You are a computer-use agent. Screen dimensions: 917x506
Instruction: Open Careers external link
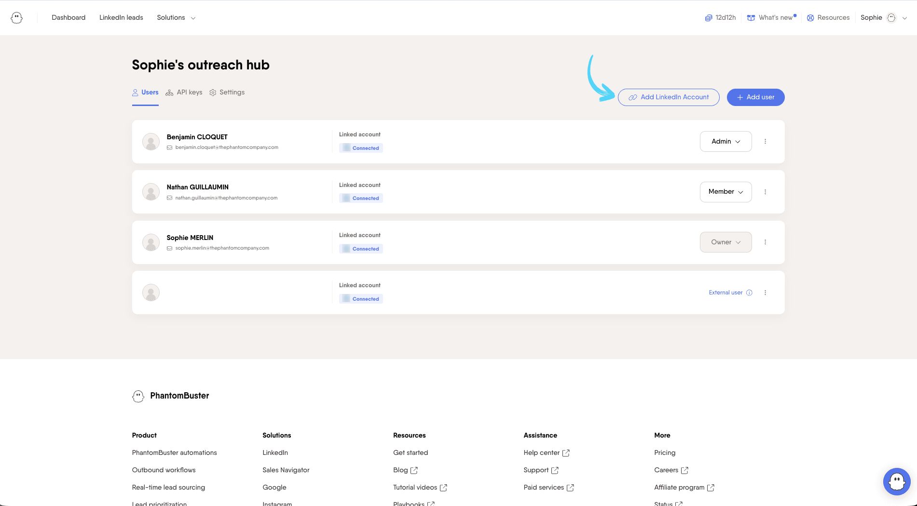(x=671, y=470)
